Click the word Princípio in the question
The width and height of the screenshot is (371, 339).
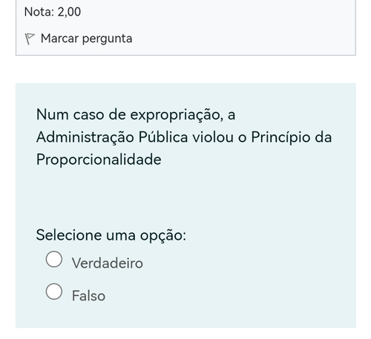tap(280, 137)
